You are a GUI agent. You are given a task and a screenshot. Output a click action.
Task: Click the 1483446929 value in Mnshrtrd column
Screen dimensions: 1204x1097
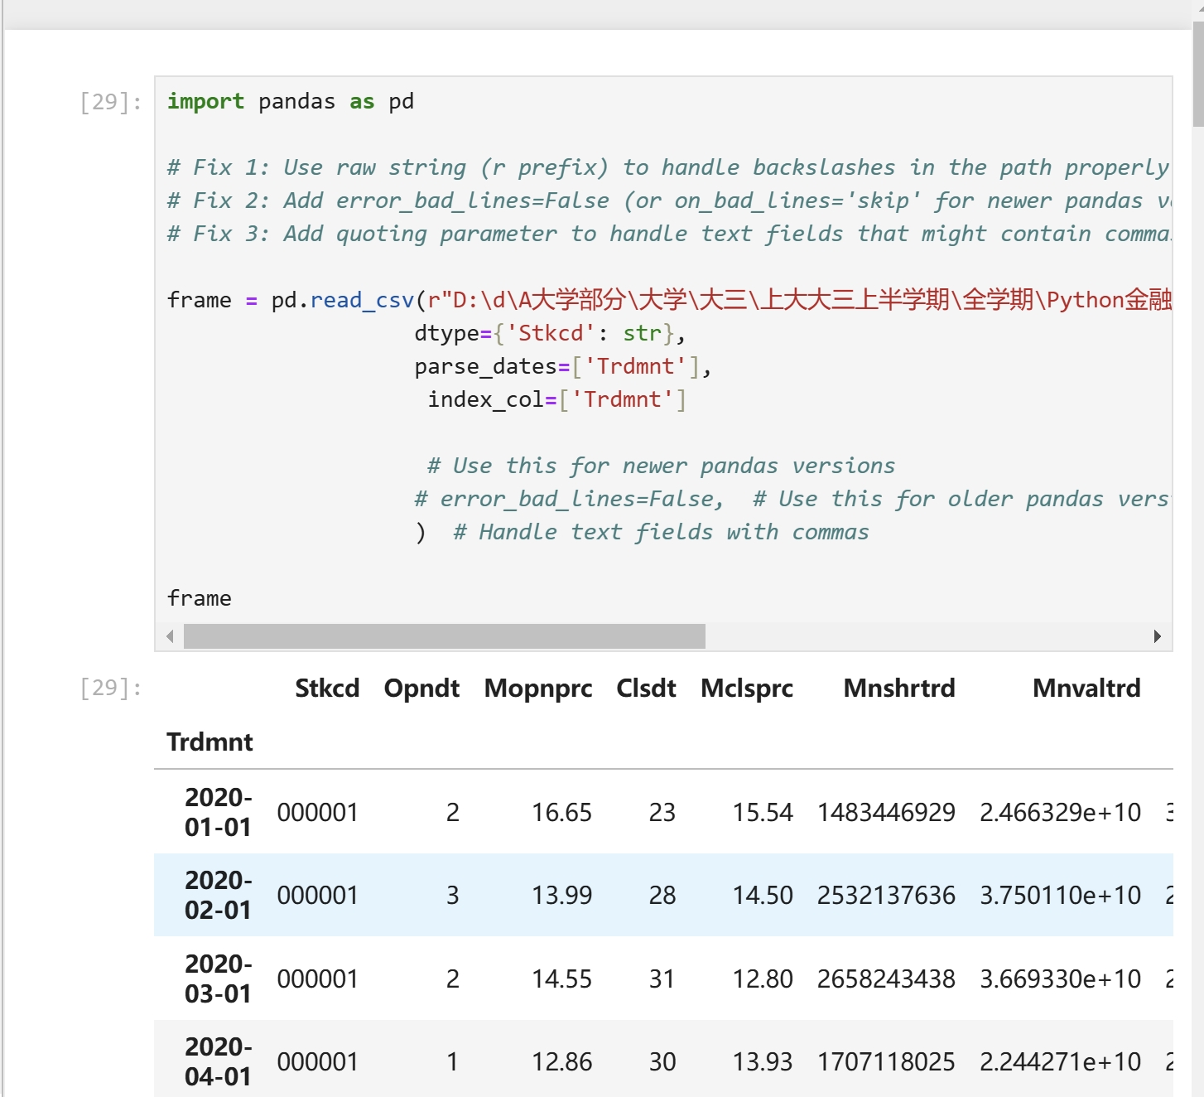[x=886, y=813]
